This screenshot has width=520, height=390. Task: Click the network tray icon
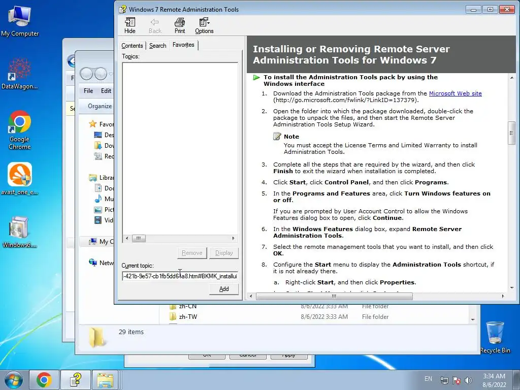tap(444, 380)
